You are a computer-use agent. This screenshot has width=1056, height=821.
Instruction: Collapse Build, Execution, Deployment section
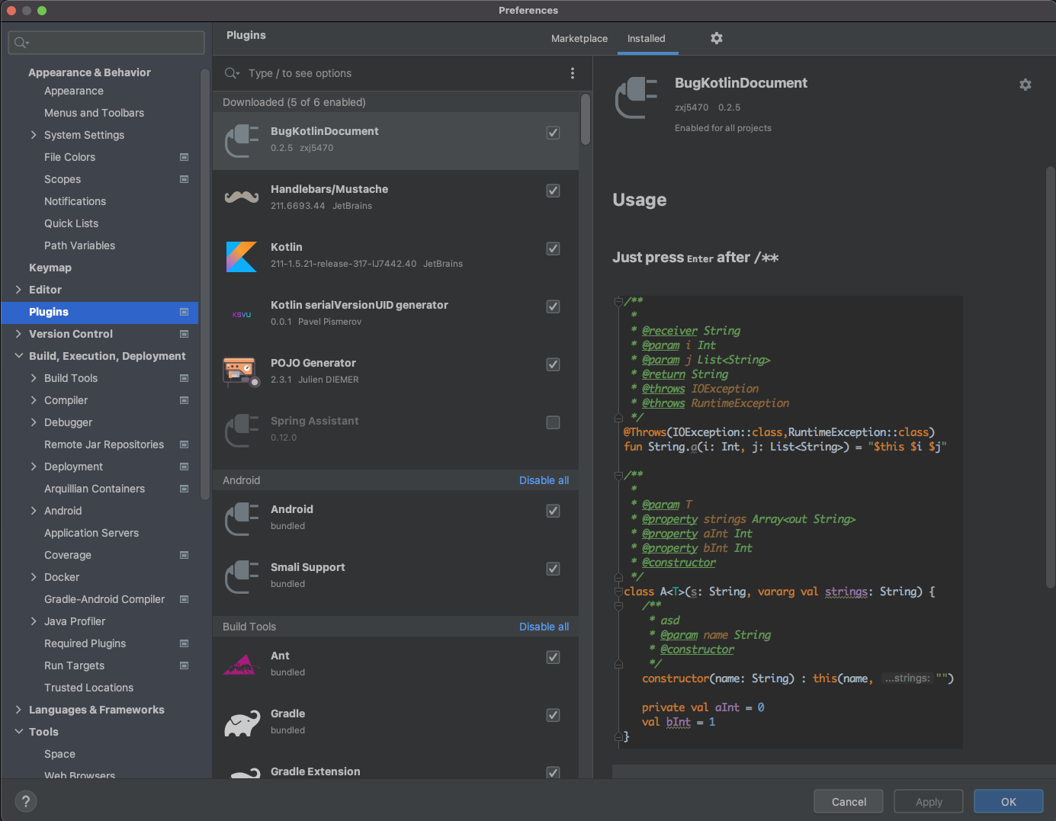pos(18,356)
